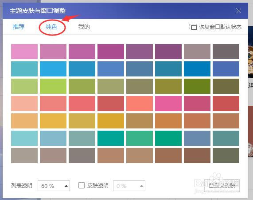Select the golden yellow swatch in the orange row
Screen dimensions: 253x200
(x=53, y=121)
